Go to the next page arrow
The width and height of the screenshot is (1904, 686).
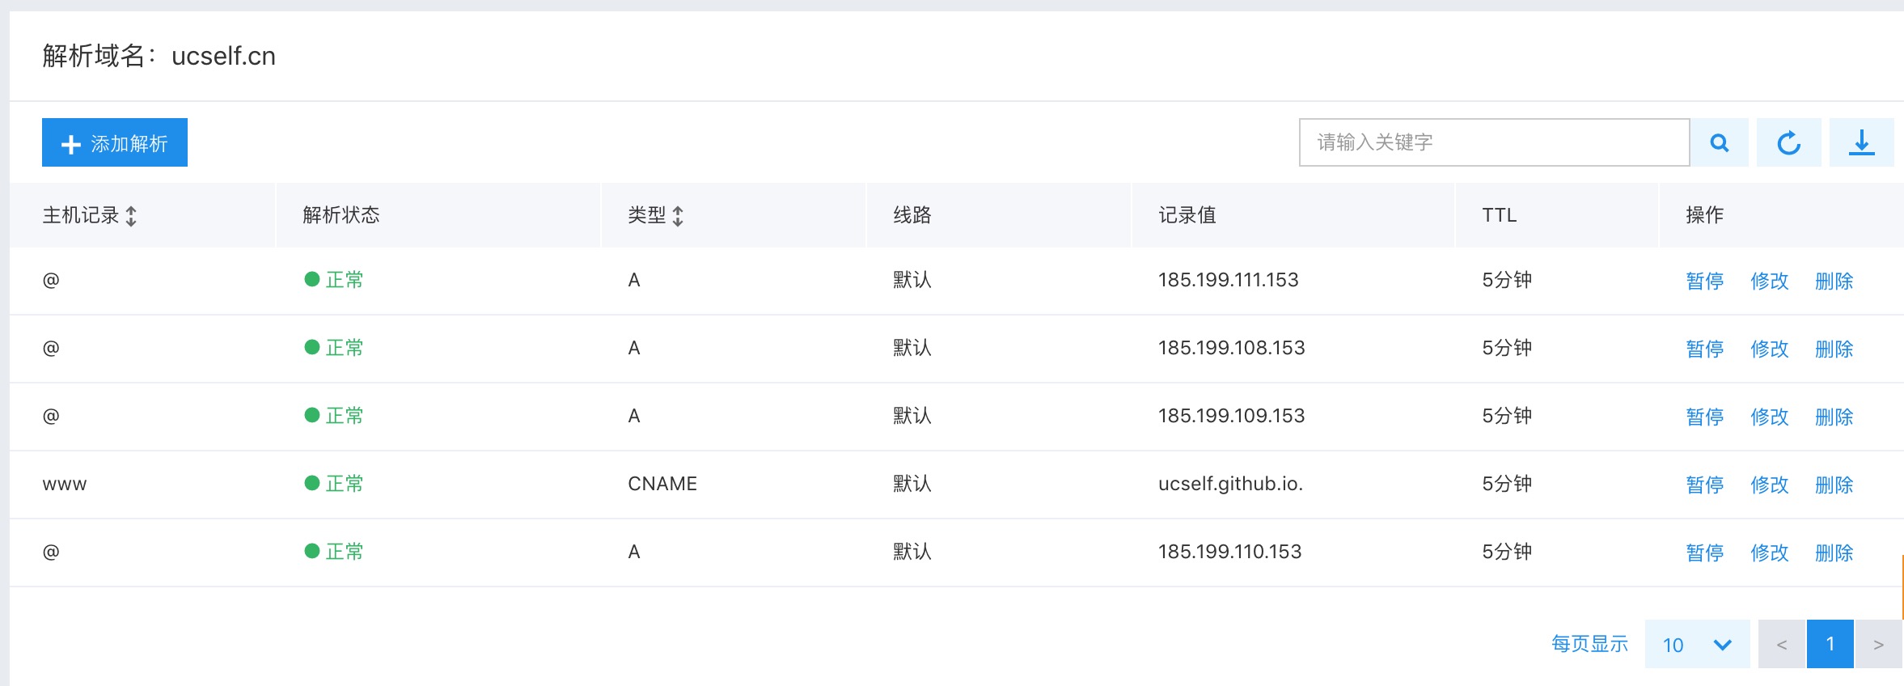point(1878,644)
